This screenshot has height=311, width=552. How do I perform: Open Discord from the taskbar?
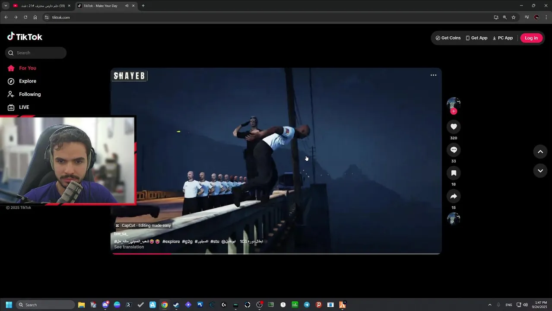[x=105, y=305]
